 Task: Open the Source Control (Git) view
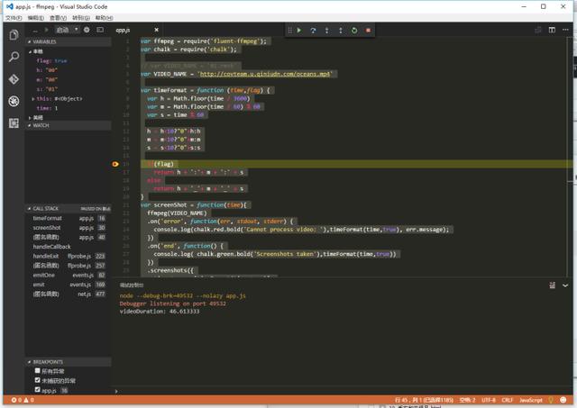coord(13,79)
